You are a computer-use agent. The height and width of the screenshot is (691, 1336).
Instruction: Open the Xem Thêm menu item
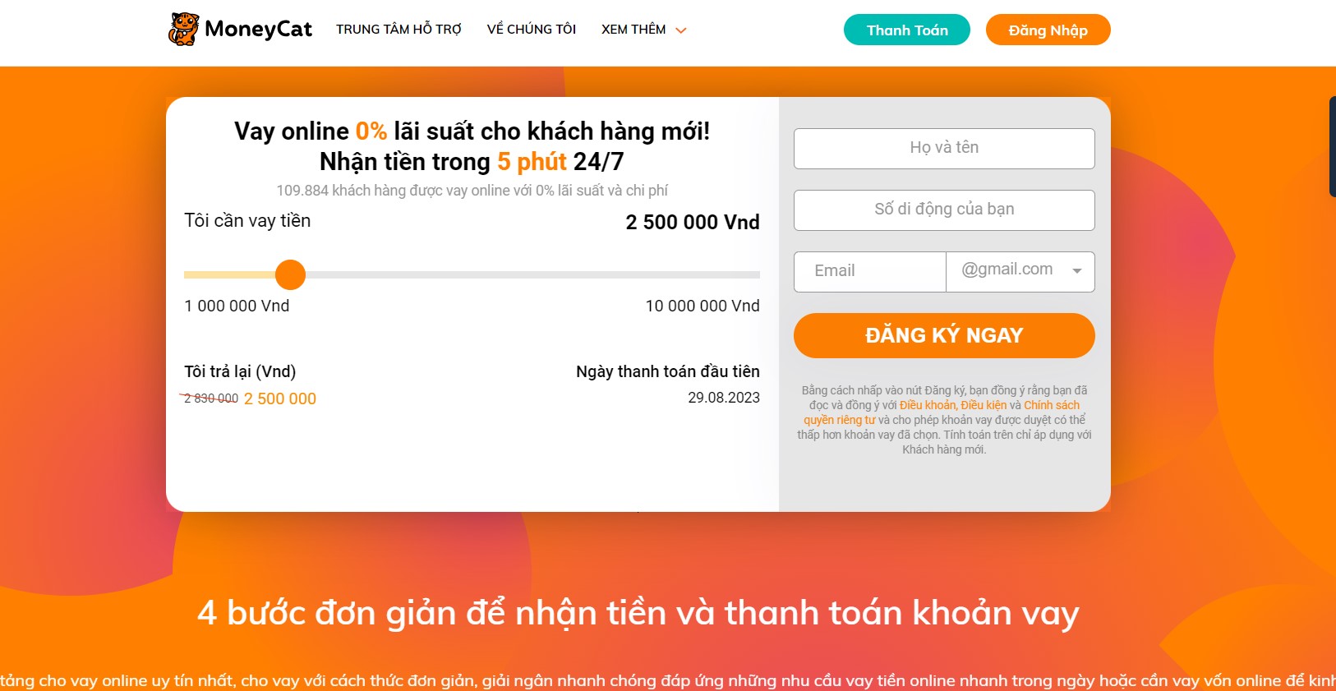(x=633, y=30)
